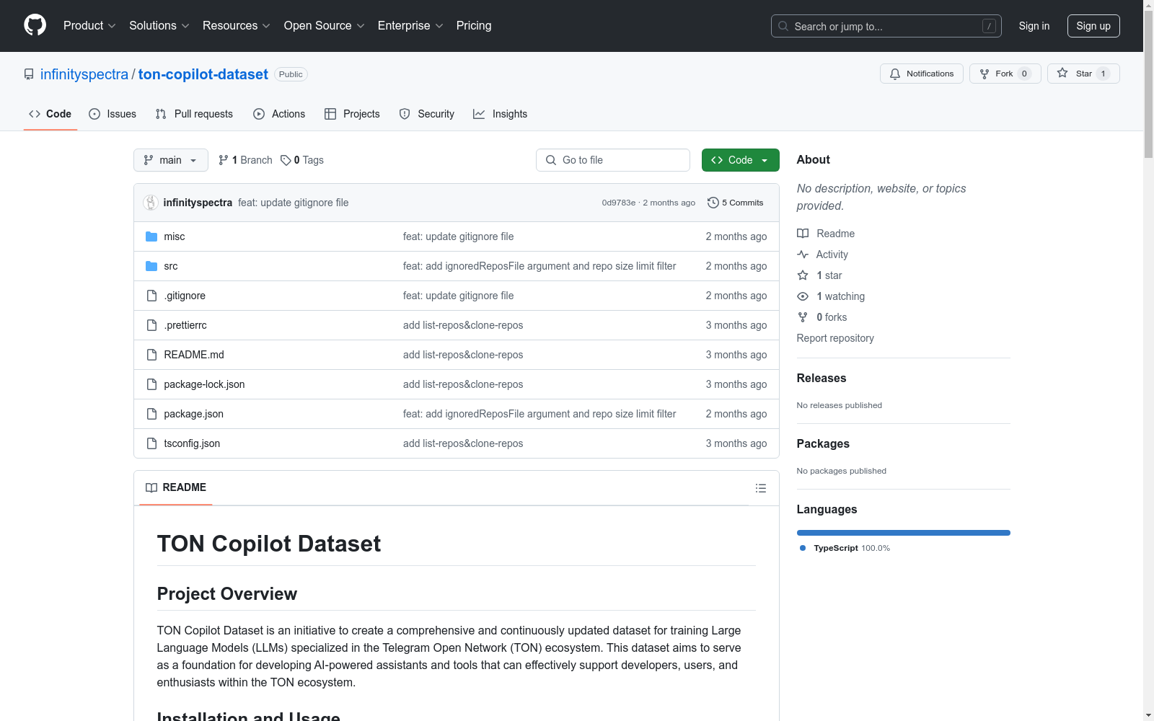Expand the Enterprise menu
The width and height of the screenshot is (1154, 721).
point(410,26)
